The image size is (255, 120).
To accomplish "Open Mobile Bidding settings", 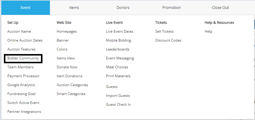I will [118, 40].
